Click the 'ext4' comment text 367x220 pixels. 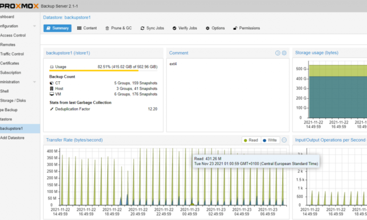(173, 64)
